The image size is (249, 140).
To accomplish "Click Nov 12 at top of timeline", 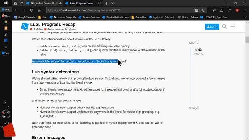I will click(194, 43).
